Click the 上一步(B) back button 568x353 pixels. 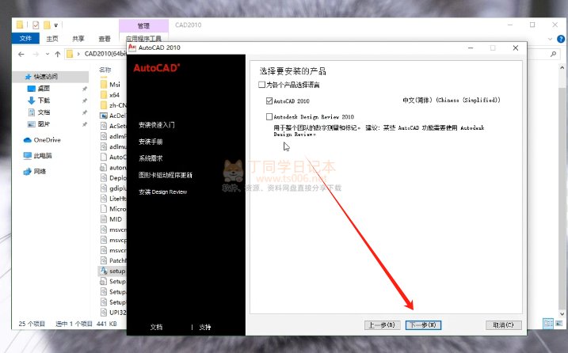tap(382, 325)
